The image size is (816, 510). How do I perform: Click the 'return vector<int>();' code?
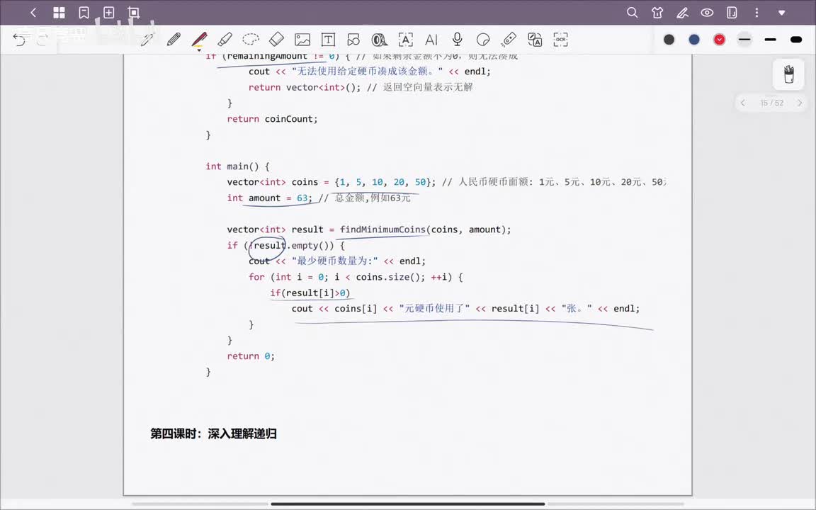click(304, 87)
